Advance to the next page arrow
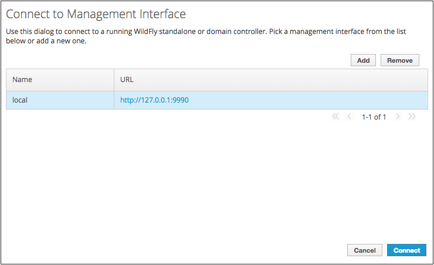Screen dimensions: 434x265 (398, 117)
